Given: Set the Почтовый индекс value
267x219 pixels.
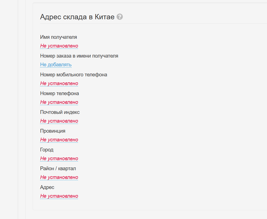Looking at the screenshot, I should 59,121.
